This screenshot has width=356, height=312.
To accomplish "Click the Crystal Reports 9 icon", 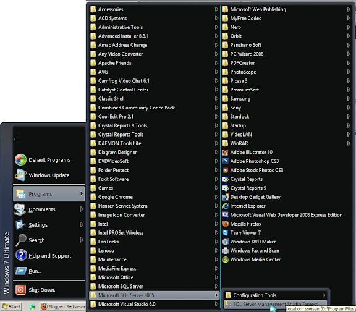I will 225,188.
